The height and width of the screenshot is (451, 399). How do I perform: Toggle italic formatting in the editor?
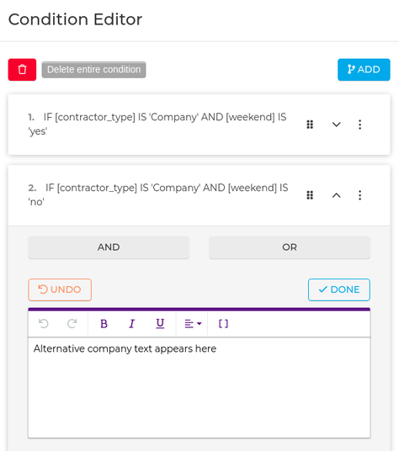[x=132, y=324]
